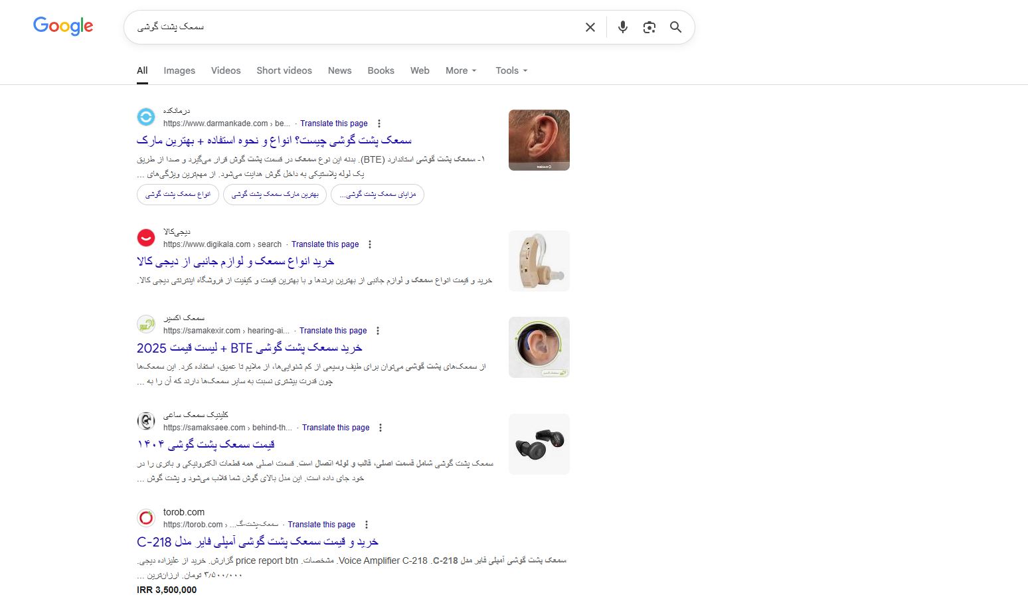Open the 2025 BTE price list result title

tap(250, 348)
